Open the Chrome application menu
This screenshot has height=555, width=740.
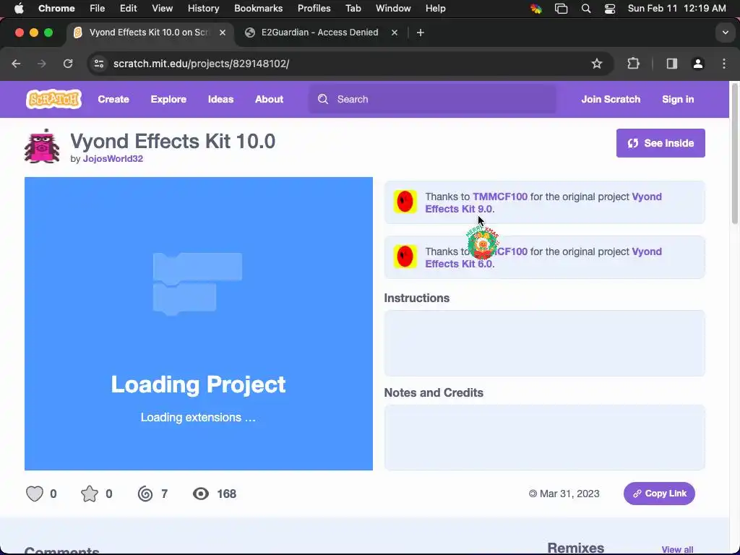[56, 8]
